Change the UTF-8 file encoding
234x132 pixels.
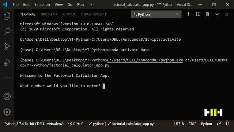tap(179, 124)
